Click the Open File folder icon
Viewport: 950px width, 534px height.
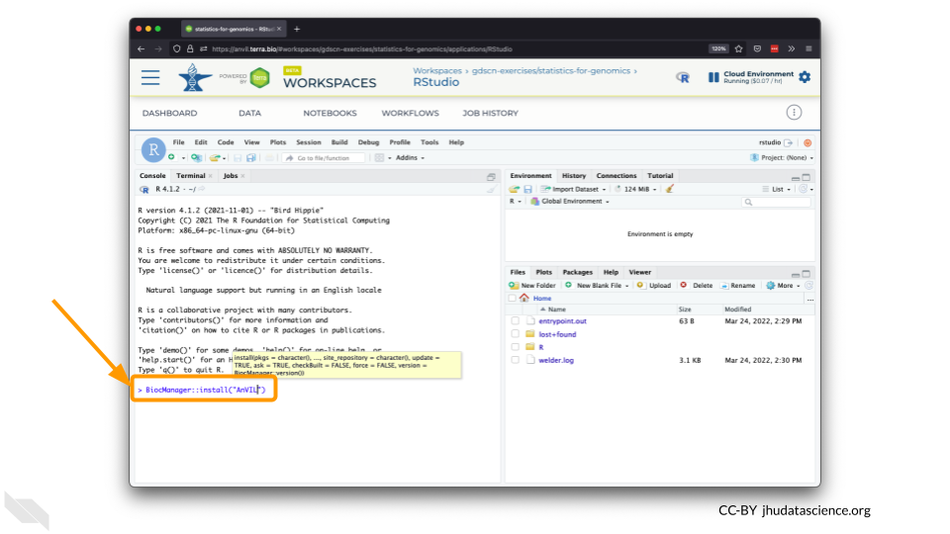coord(215,158)
